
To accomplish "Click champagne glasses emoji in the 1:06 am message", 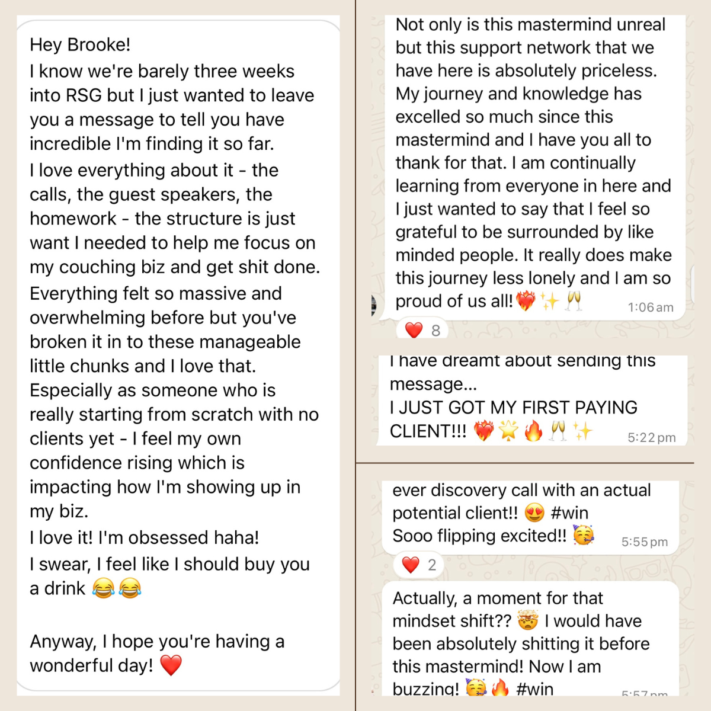I will (574, 301).
